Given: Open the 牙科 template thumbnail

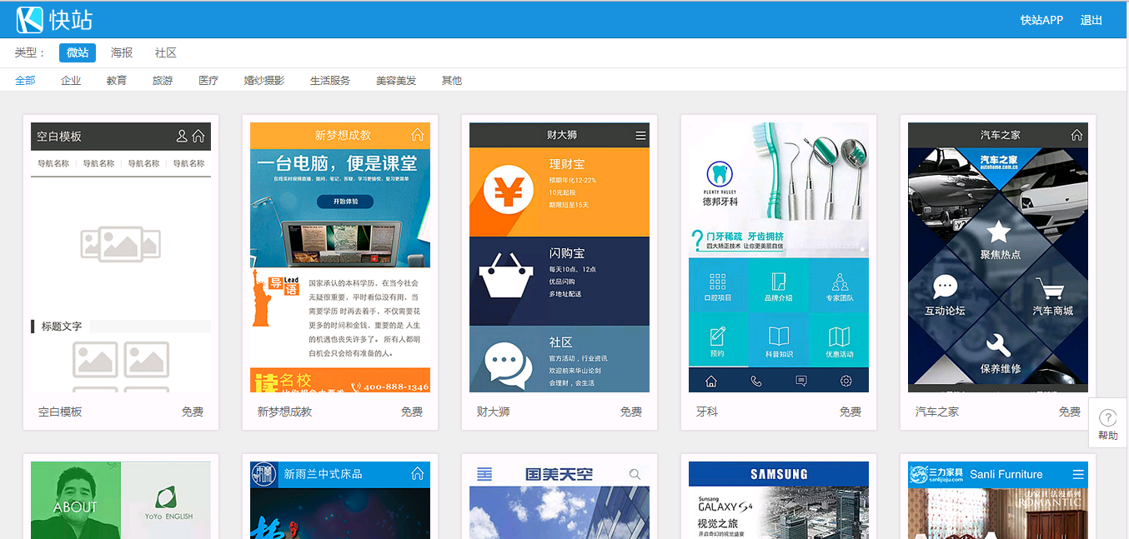Looking at the screenshot, I should [779, 257].
